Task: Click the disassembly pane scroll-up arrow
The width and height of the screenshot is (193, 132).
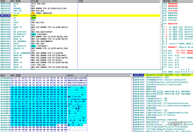Action: (x=161, y=1)
